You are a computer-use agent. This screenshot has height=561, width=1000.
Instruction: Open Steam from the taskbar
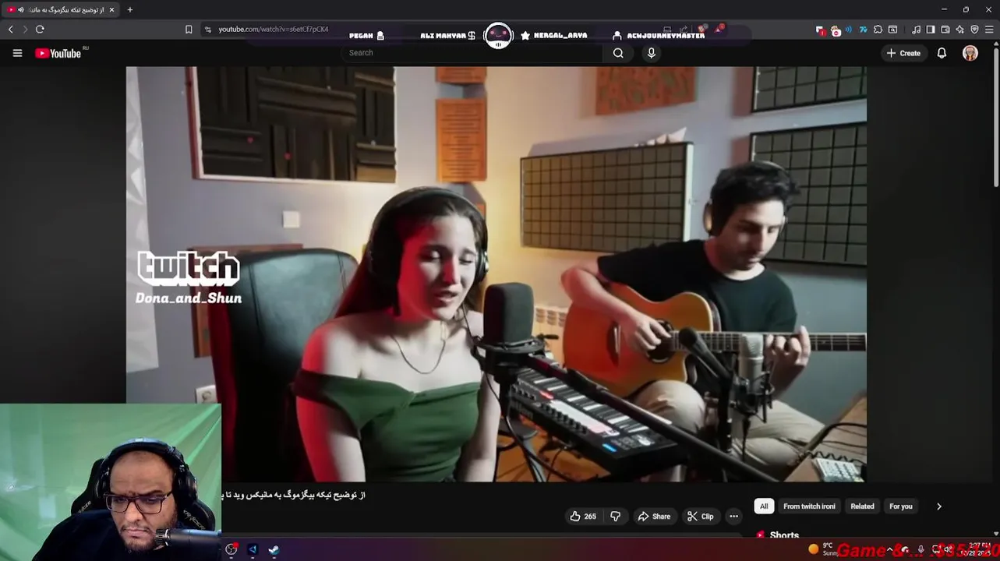coord(274,549)
